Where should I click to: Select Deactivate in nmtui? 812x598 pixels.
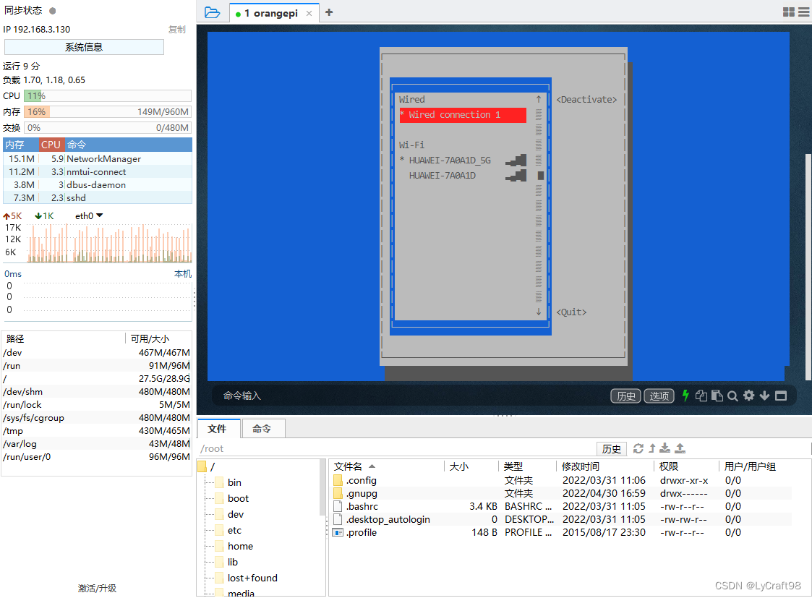point(586,99)
